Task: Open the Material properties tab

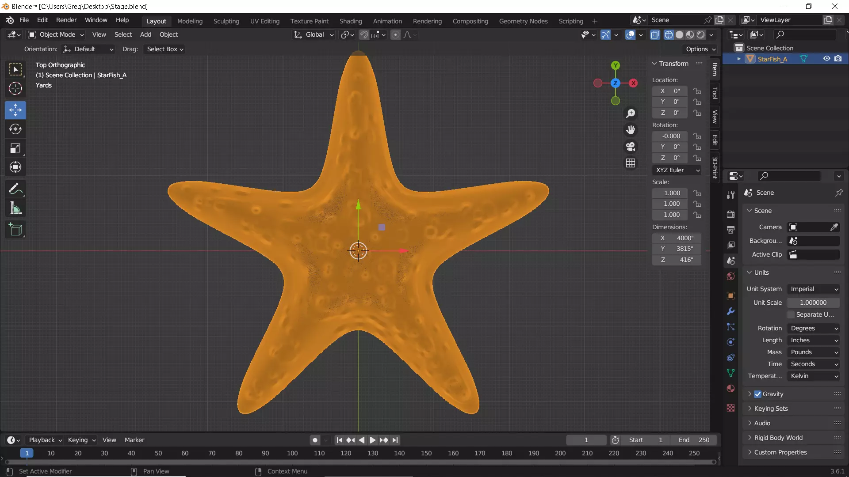Action: click(x=730, y=388)
